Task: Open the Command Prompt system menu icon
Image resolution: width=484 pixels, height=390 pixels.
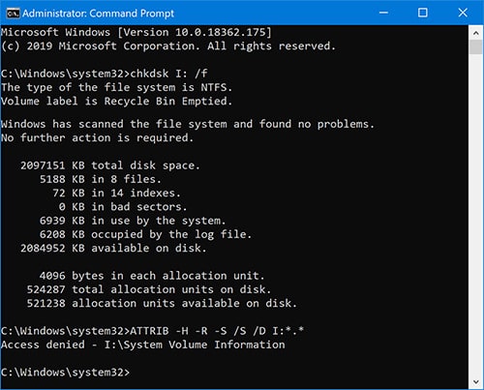Action: pos(14,14)
